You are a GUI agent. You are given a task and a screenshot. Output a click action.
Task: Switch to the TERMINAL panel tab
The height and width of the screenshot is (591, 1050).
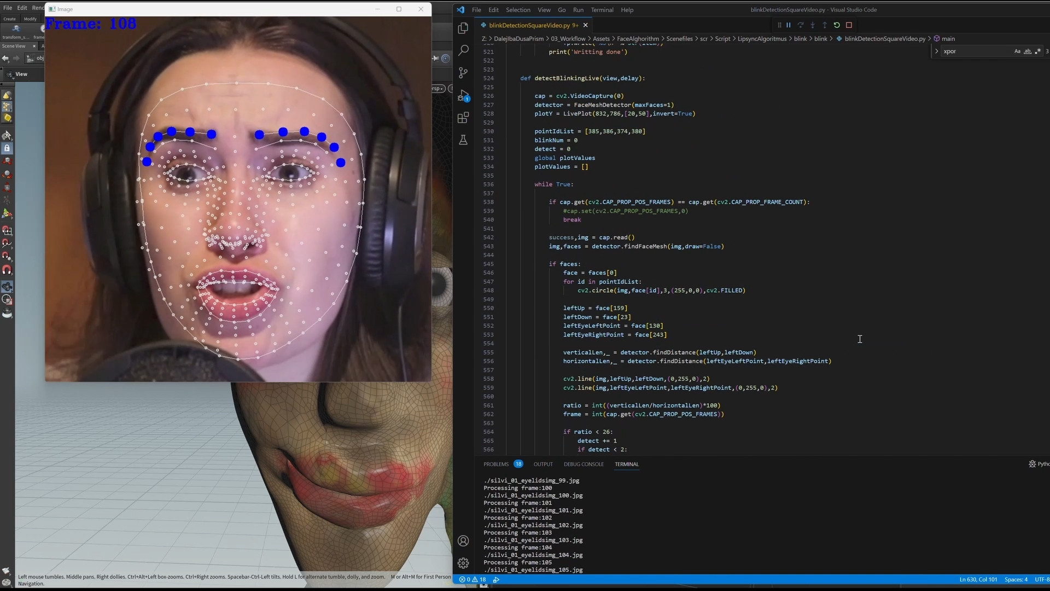(627, 464)
